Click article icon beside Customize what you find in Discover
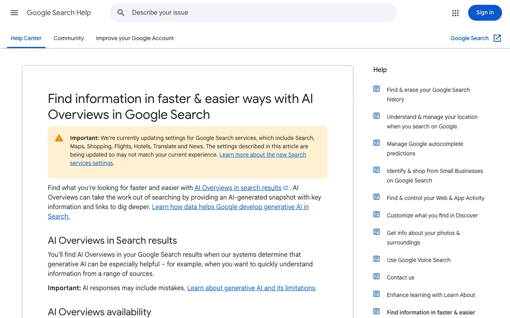The width and height of the screenshot is (510, 318). tap(377, 214)
